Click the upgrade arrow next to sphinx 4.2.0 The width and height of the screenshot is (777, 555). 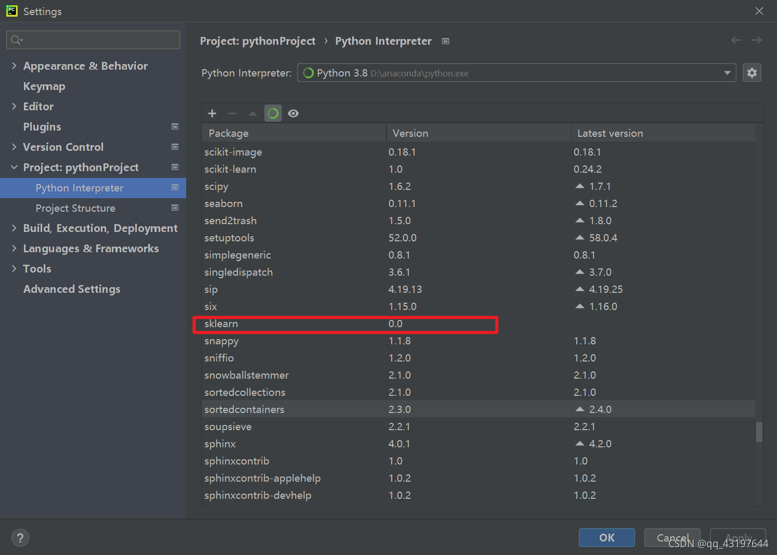(x=580, y=444)
